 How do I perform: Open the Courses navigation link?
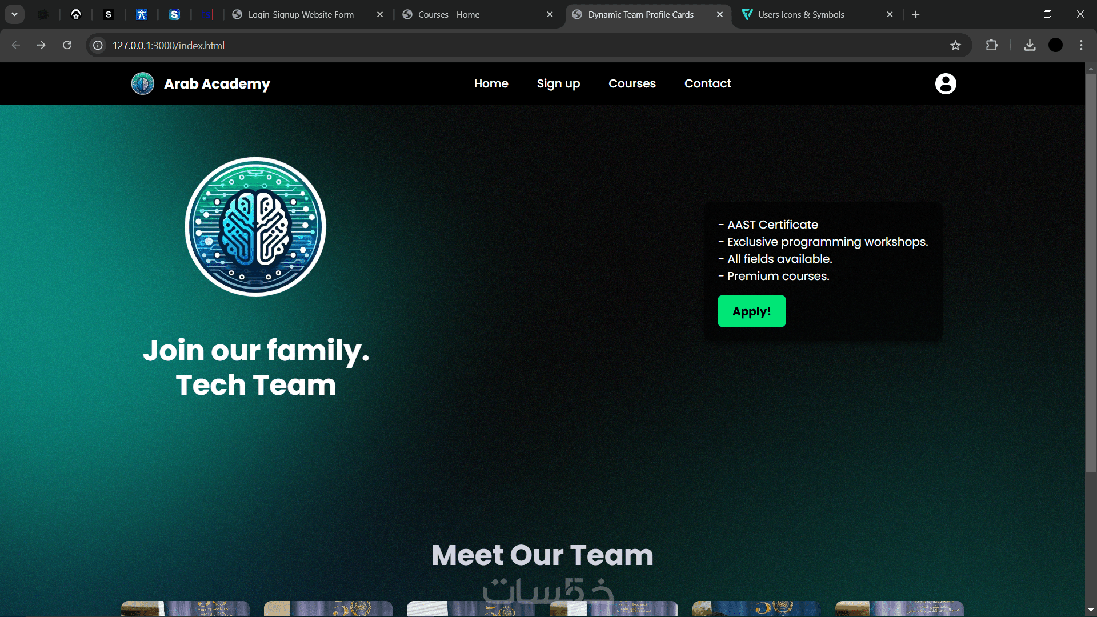click(x=632, y=83)
